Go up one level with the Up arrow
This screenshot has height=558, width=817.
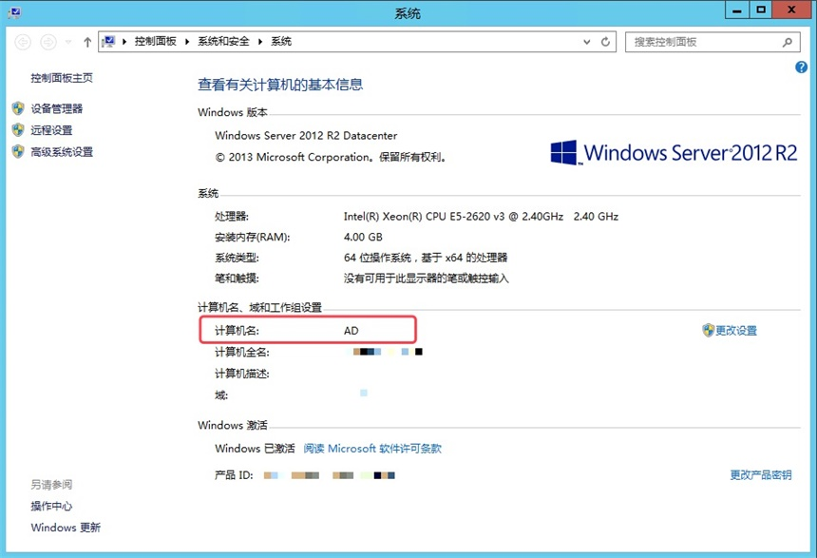click(87, 42)
